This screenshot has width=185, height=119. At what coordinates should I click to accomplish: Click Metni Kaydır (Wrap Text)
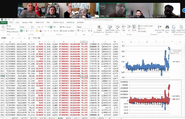[65, 27]
